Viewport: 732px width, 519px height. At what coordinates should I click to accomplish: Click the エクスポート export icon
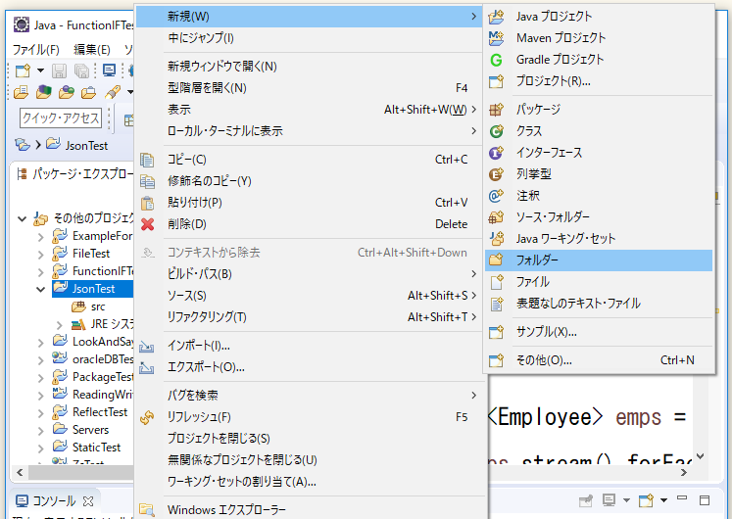(147, 367)
